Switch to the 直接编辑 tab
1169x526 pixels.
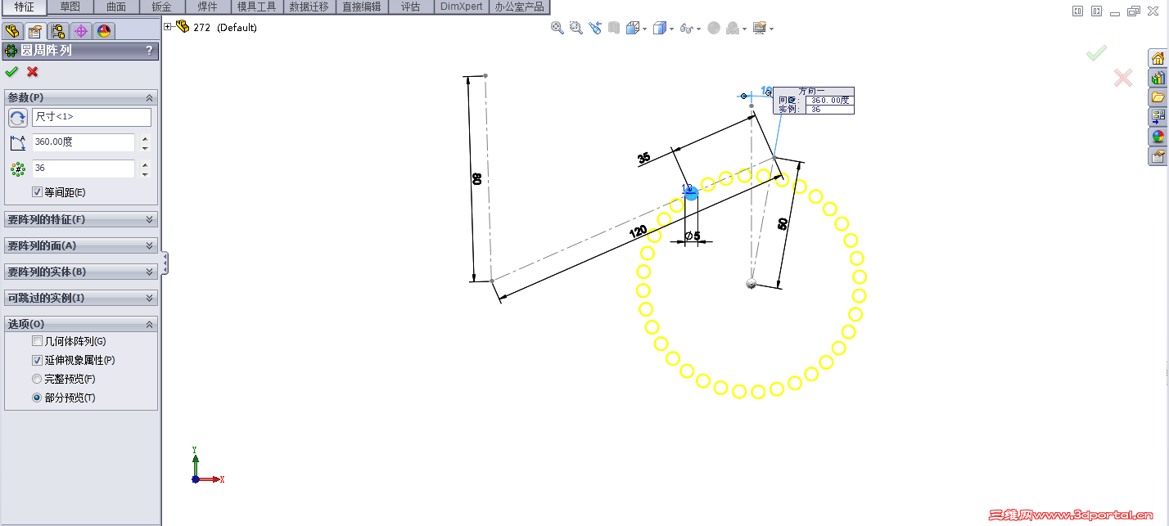pyautogui.click(x=362, y=7)
